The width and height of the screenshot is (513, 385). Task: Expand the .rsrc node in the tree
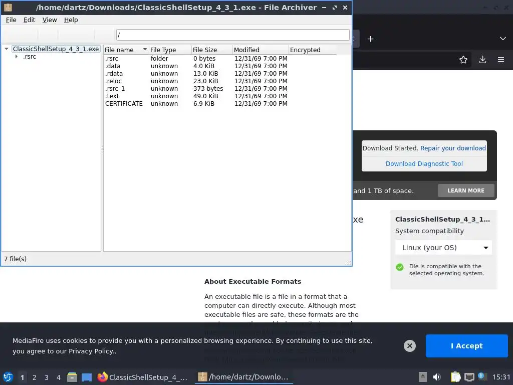click(17, 57)
